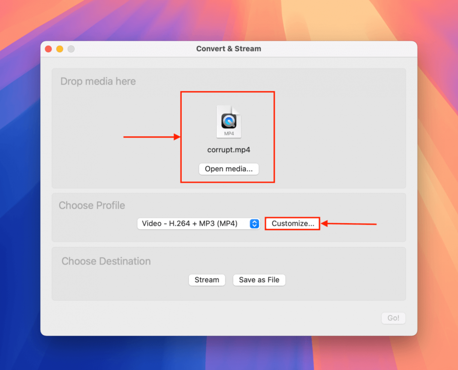Click the MP4 badge on the file icon
The width and height of the screenshot is (458, 370).
click(x=229, y=133)
